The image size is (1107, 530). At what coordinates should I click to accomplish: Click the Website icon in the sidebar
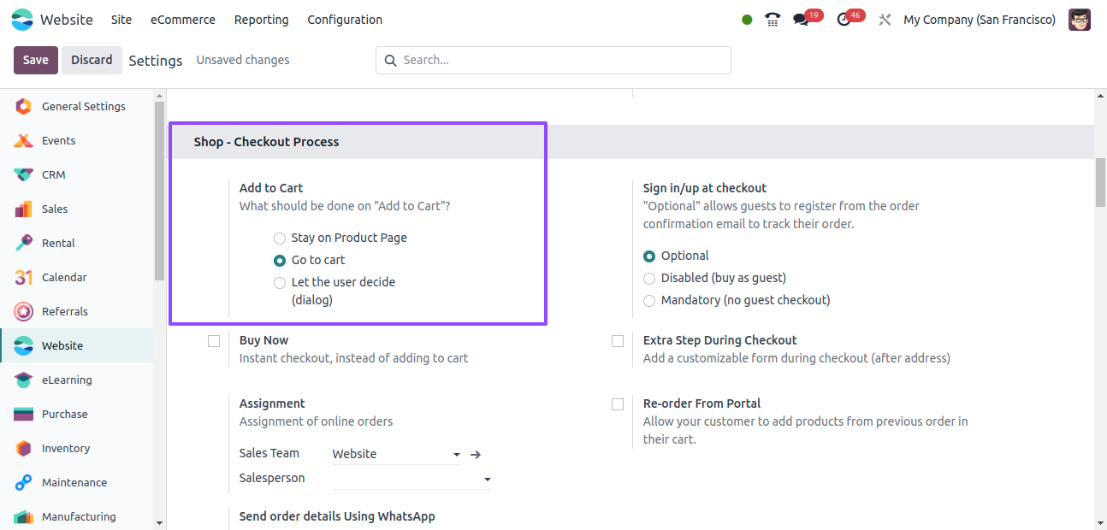[x=24, y=345]
